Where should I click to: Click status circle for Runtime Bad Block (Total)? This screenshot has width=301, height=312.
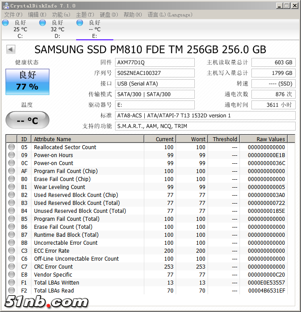[x=12, y=235]
